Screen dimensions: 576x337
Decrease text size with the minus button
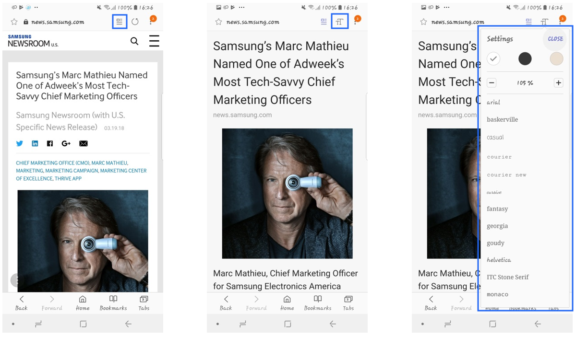[x=492, y=83]
